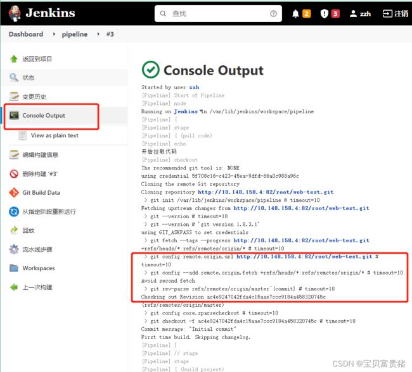Click the 'Checking out Revision' line

(x=233, y=297)
